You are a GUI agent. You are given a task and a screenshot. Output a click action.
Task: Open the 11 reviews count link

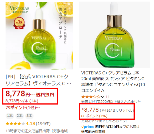tap(108, 97)
